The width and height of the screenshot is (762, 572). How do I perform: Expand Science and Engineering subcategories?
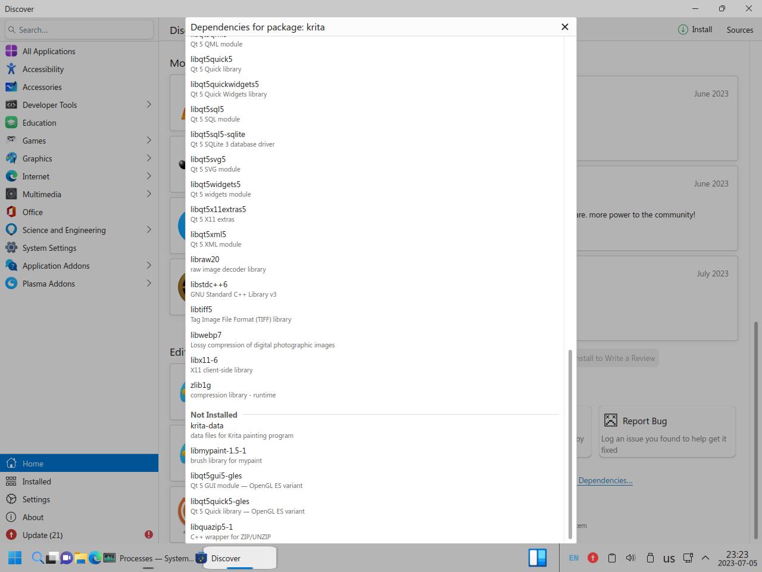(149, 230)
